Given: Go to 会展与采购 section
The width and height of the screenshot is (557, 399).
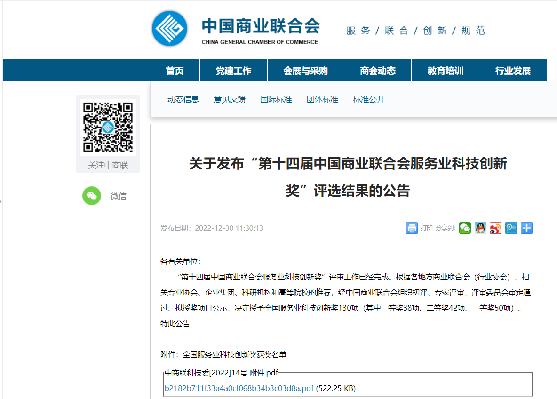Looking at the screenshot, I should tap(305, 71).
